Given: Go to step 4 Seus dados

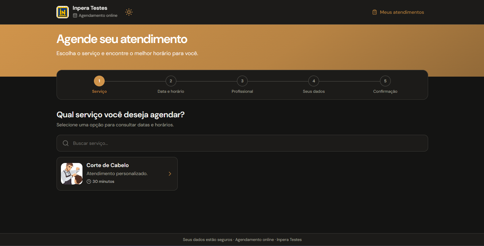Looking at the screenshot, I should click(314, 81).
